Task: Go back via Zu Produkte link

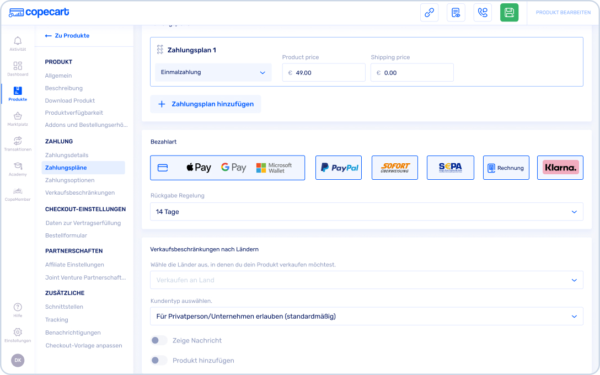Action: click(x=67, y=36)
